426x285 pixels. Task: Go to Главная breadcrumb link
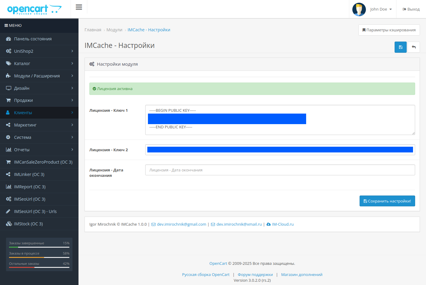(93, 30)
